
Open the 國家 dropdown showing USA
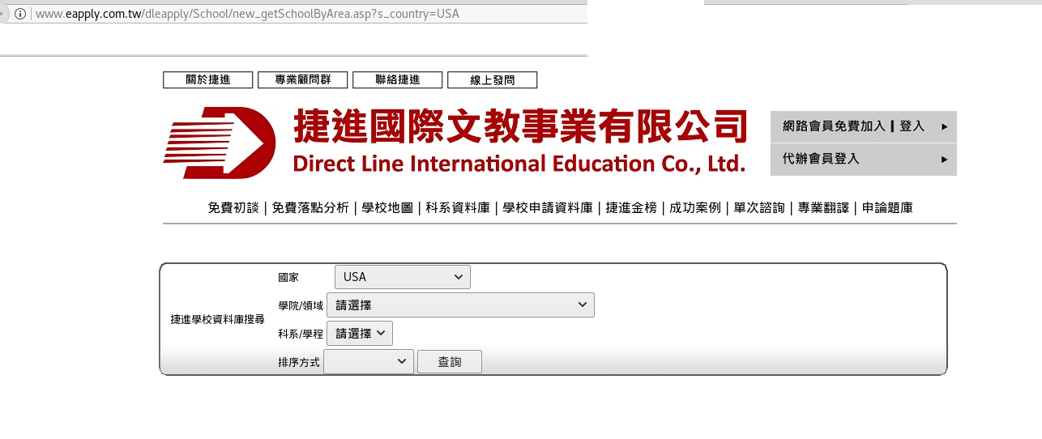[x=403, y=277]
